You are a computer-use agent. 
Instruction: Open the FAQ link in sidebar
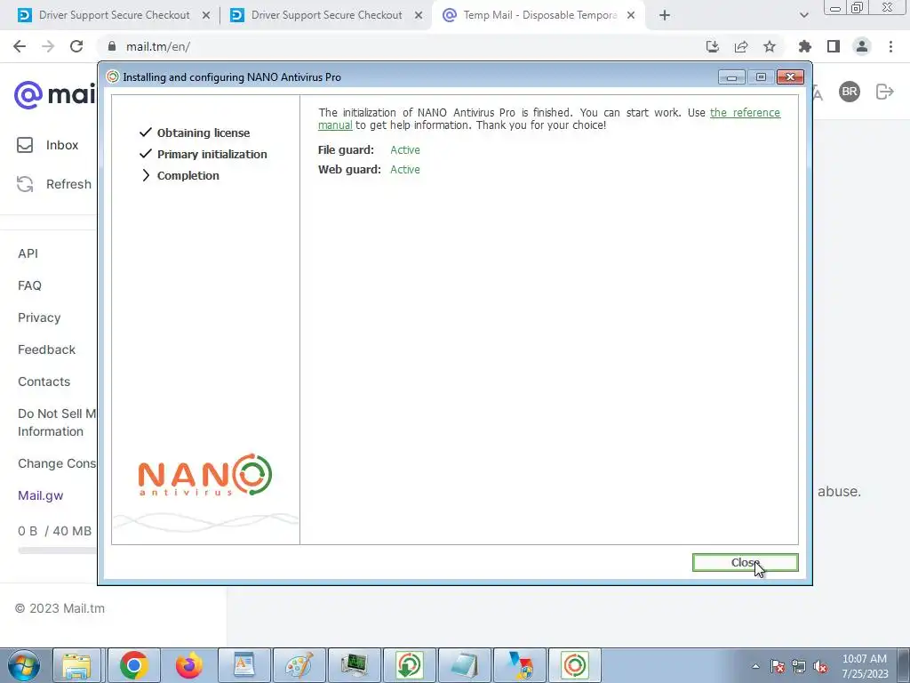29,285
